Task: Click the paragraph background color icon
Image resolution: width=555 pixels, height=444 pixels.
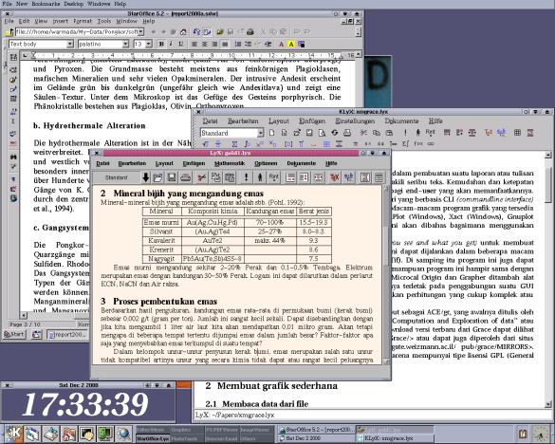Action: tap(301, 44)
